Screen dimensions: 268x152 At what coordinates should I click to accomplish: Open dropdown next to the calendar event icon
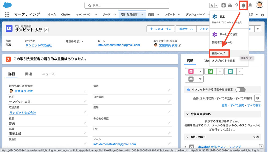pos(200,71)
